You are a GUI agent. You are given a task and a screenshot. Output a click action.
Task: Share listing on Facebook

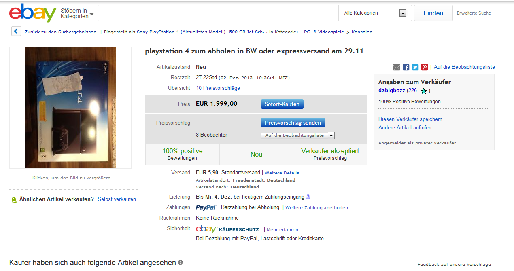(x=406, y=67)
